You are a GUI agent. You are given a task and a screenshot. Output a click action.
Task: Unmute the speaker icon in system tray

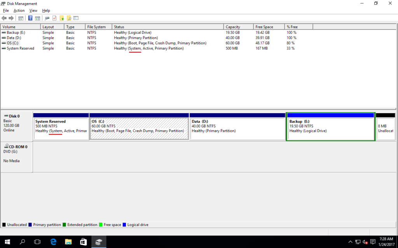click(365, 241)
